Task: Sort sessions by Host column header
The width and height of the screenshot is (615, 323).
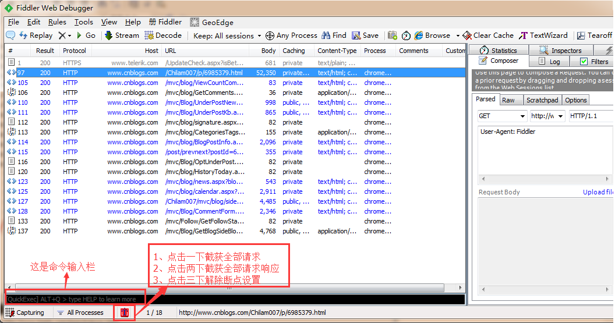Action: 127,51
